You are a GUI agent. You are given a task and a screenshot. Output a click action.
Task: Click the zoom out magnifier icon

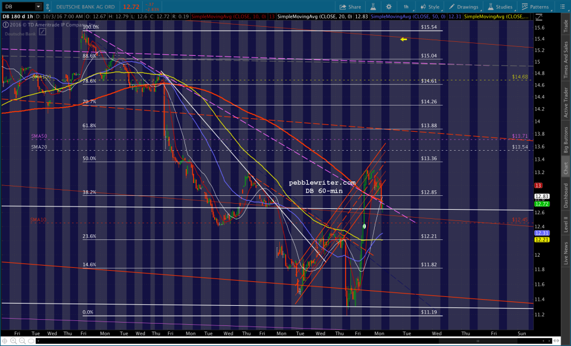[x=22, y=340]
